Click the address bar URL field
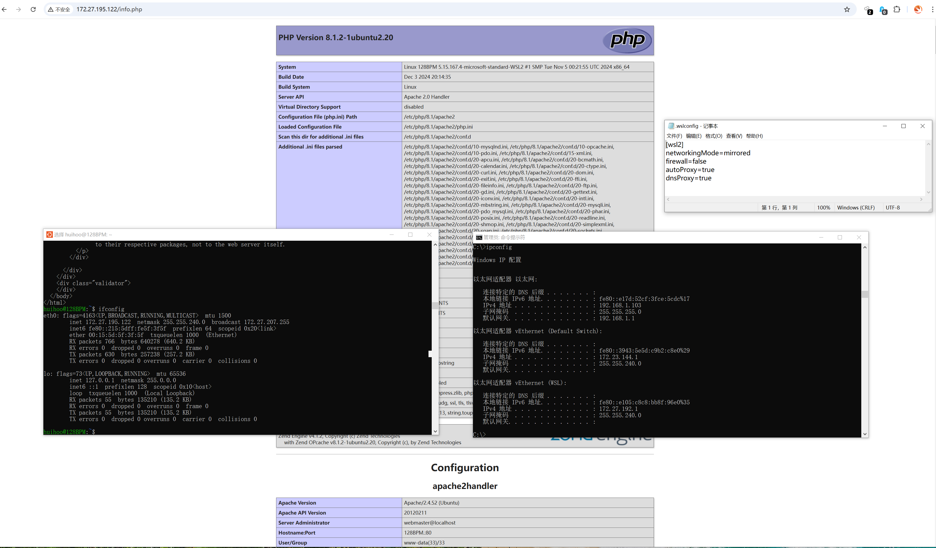The height and width of the screenshot is (548, 936). pyautogui.click(x=109, y=9)
